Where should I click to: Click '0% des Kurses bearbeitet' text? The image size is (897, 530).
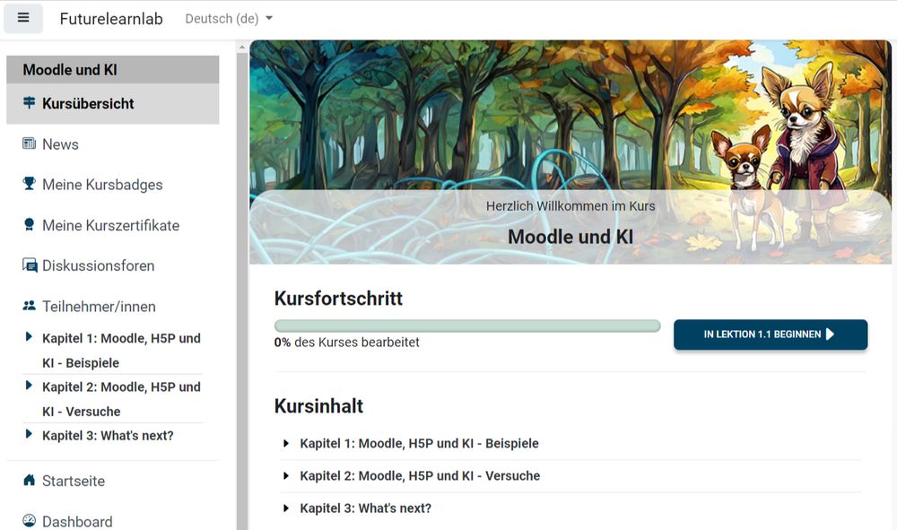tap(346, 343)
